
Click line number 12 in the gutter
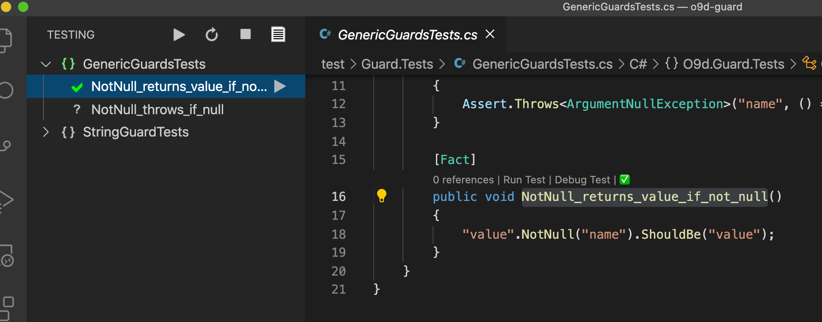coord(338,104)
